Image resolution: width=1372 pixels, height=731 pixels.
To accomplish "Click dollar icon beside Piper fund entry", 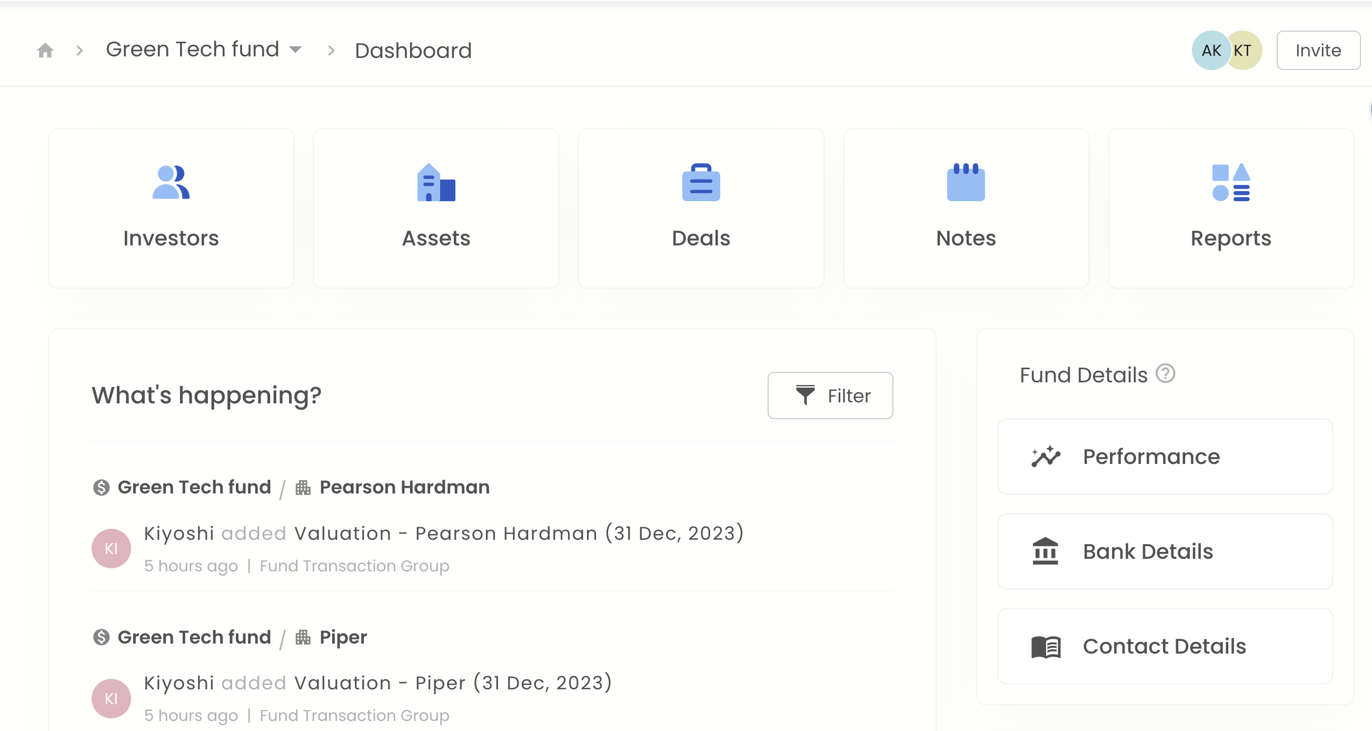I will [101, 637].
